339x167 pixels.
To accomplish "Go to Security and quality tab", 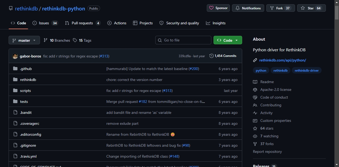I will click(x=179, y=23).
